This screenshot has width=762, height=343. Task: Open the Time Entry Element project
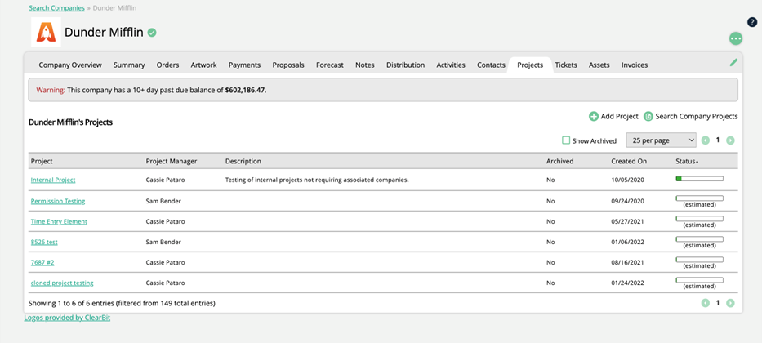point(59,221)
